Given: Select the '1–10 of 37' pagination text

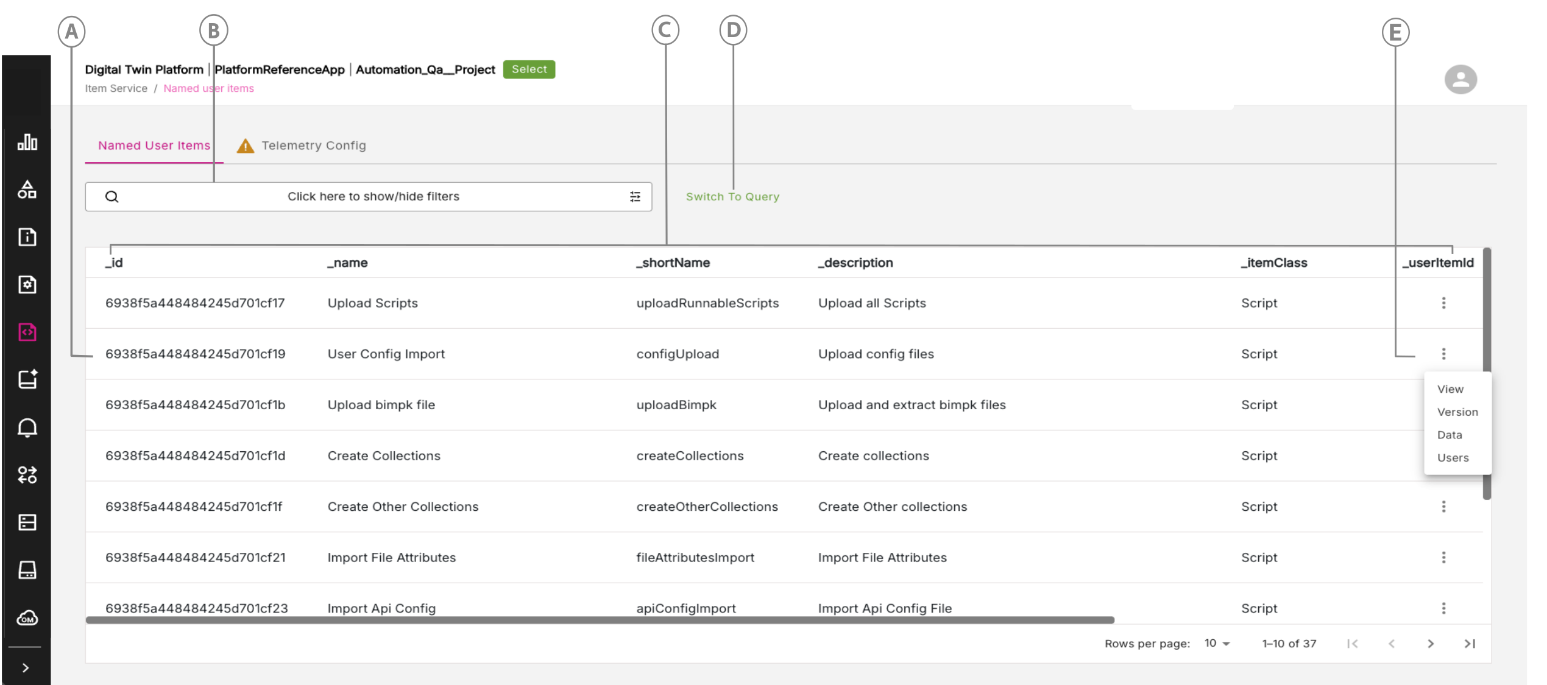Looking at the screenshot, I should coord(1289,644).
